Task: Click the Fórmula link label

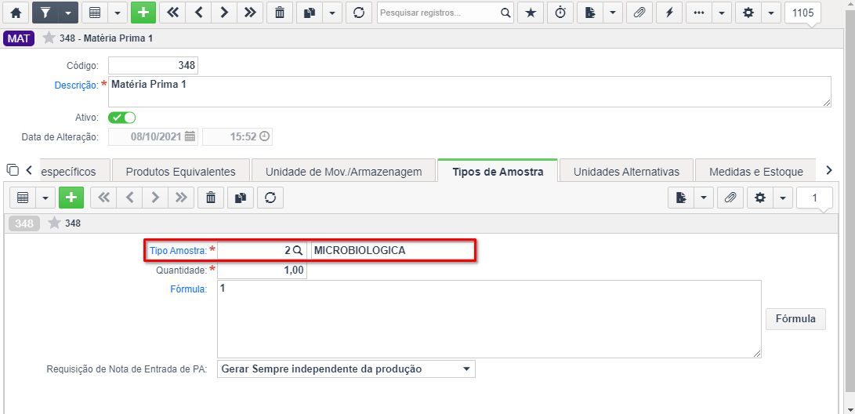Action: [189, 289]
